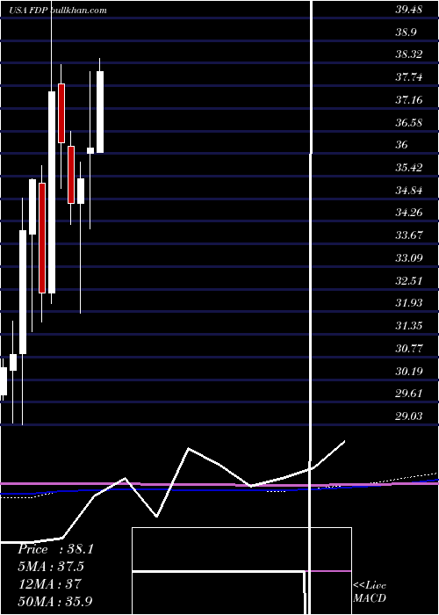Click the 36.58 price axis label
This screenshot has height=615, width=439.
point(408,123)
